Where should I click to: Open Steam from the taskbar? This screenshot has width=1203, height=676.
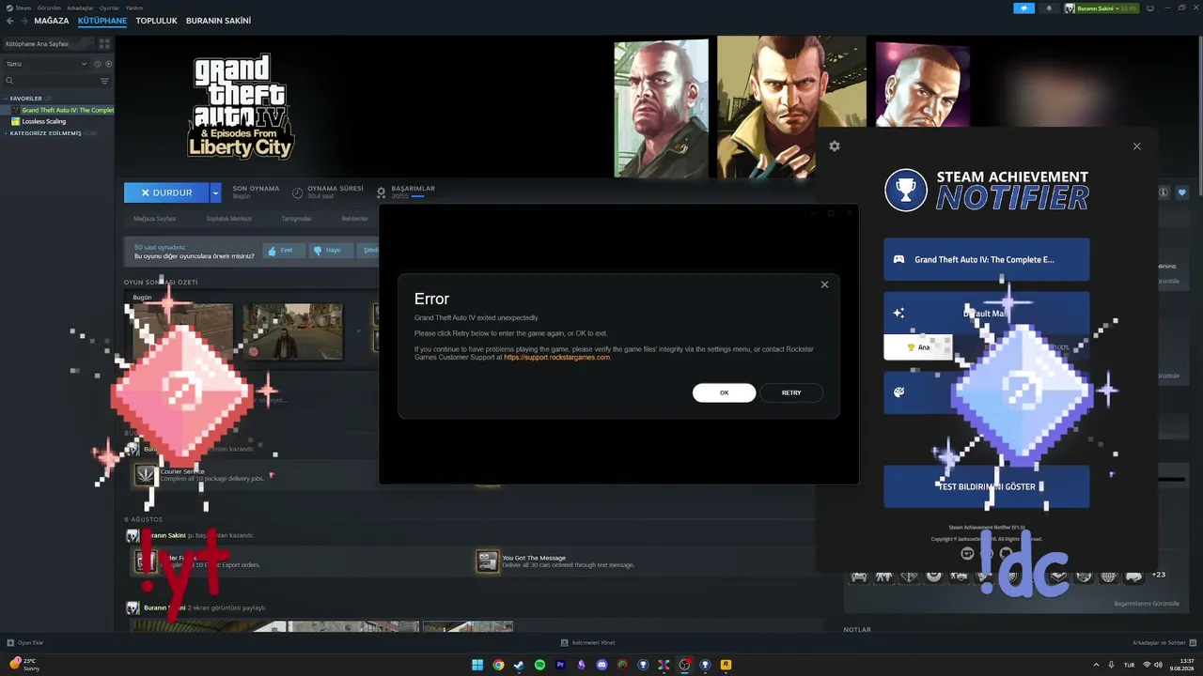pyautogui.click(x=519, y=665)
